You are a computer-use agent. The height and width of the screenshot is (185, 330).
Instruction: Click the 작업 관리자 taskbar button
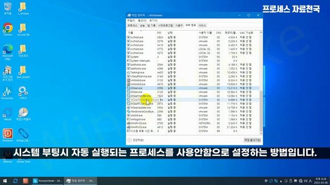click(x=80, y=181)
